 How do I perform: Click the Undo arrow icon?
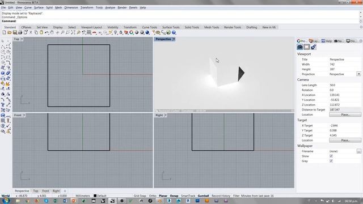pyautogui.click(x=47, y=33)
